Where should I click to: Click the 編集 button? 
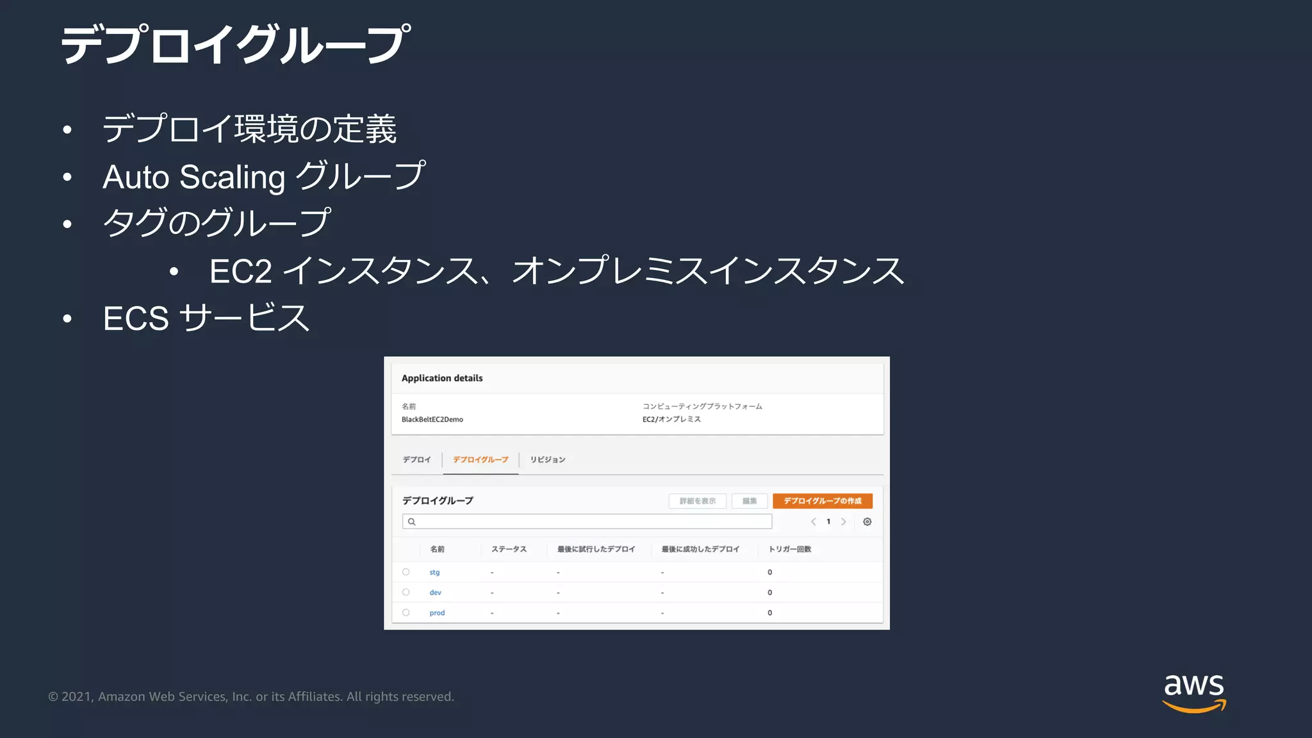(x=750, y=501)
